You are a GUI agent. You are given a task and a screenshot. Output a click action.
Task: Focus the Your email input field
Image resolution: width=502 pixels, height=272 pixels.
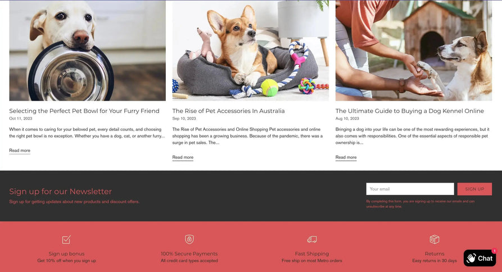pyautogui.click(x=410, y=189)
